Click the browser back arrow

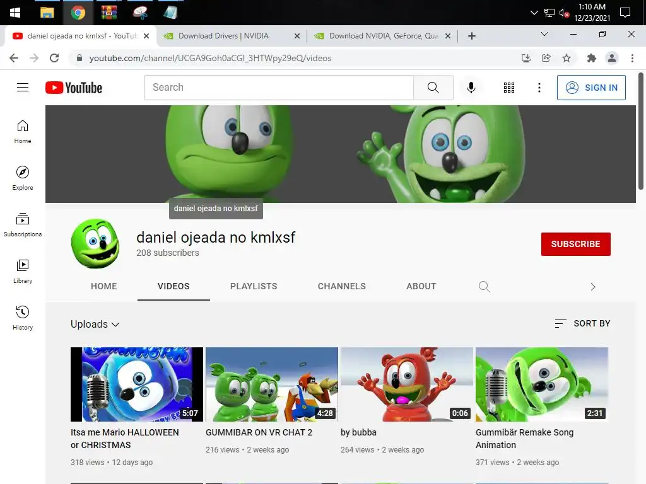click(x=14, y=58)
